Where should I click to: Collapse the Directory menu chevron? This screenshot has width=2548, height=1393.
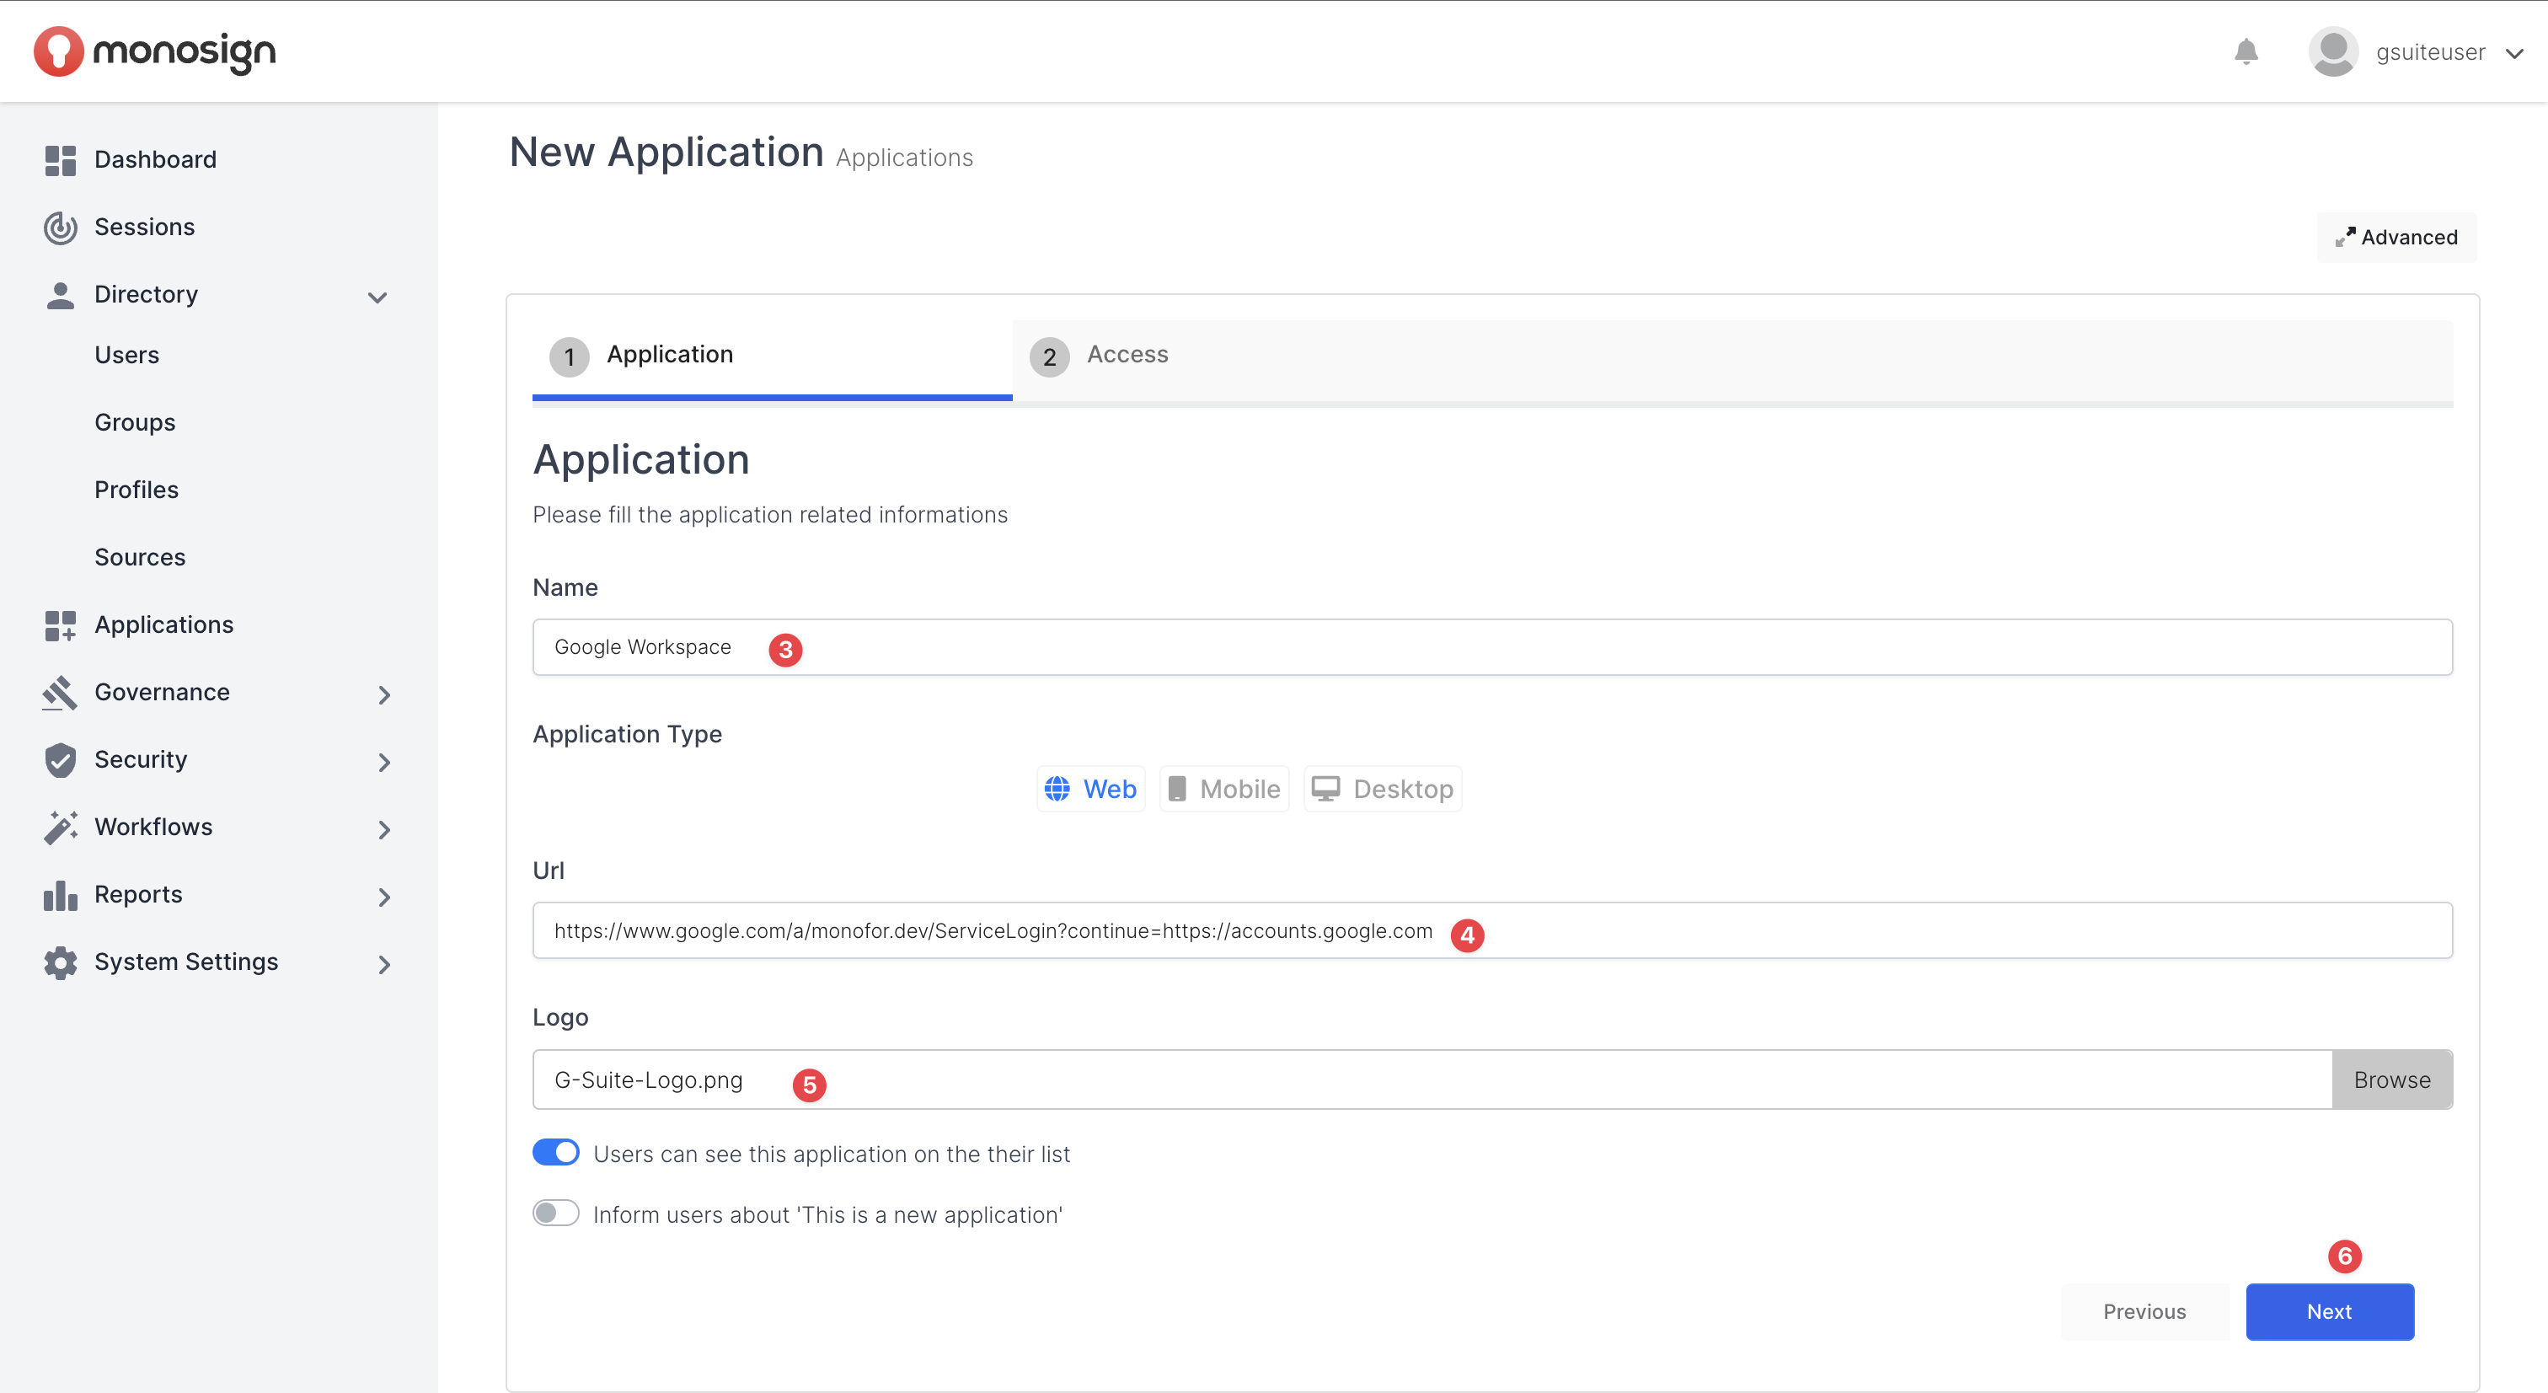click(x=377, y=296)
